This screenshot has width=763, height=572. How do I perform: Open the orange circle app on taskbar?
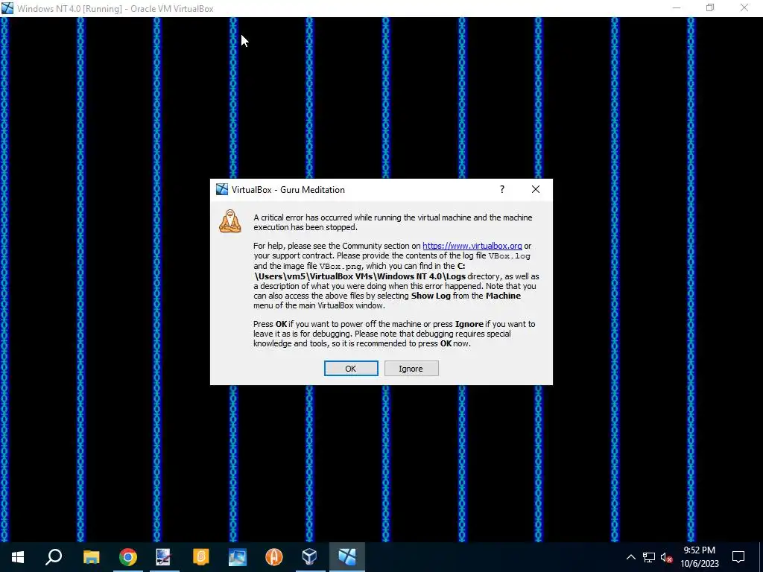[x=274, y=557]
